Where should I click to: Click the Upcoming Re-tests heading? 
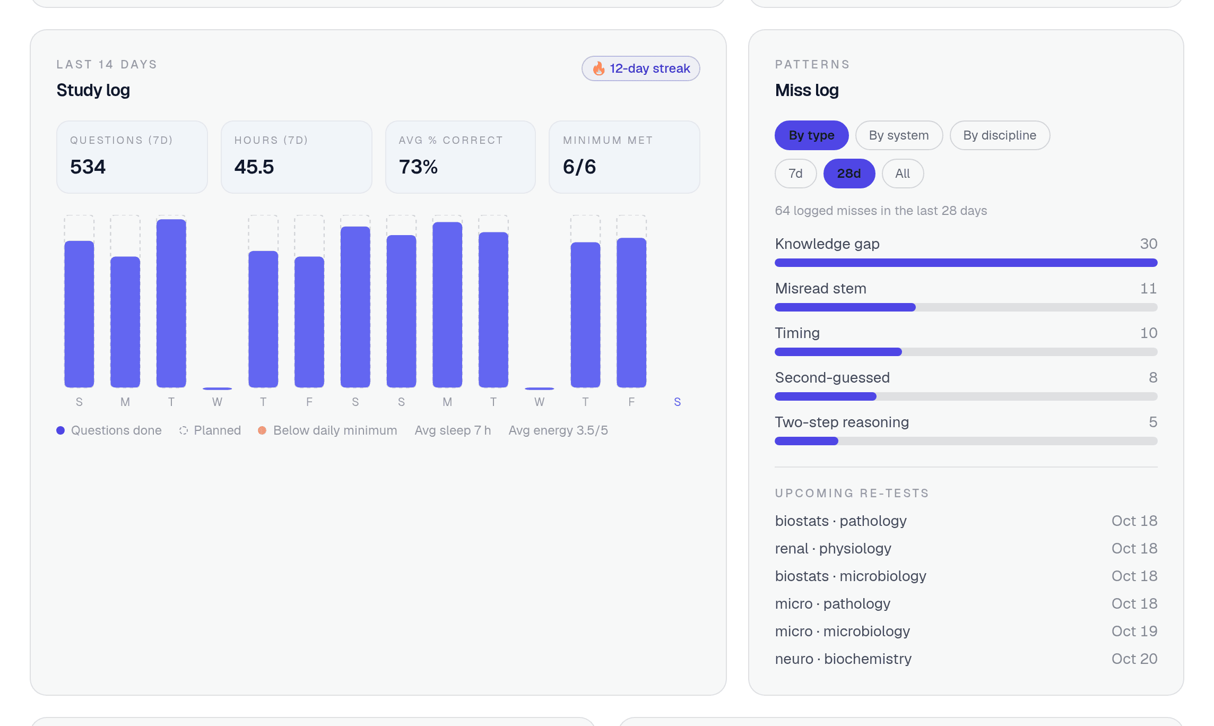(852, 493)
